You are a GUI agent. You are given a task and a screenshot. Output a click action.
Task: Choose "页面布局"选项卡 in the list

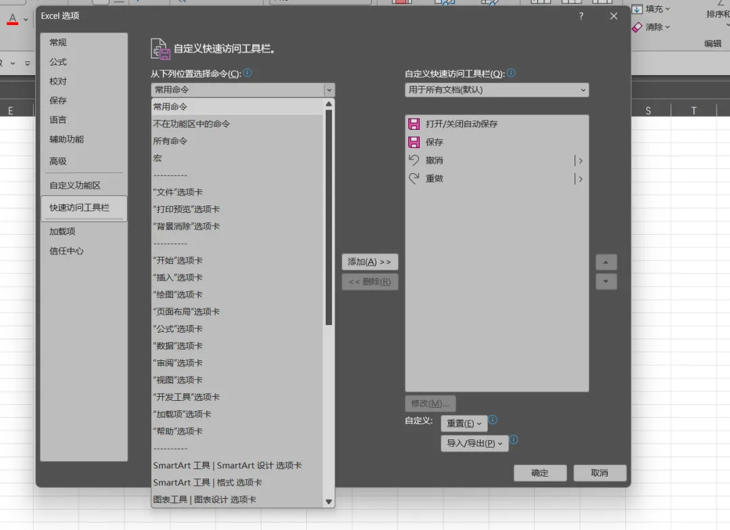[x=237, y=312]
